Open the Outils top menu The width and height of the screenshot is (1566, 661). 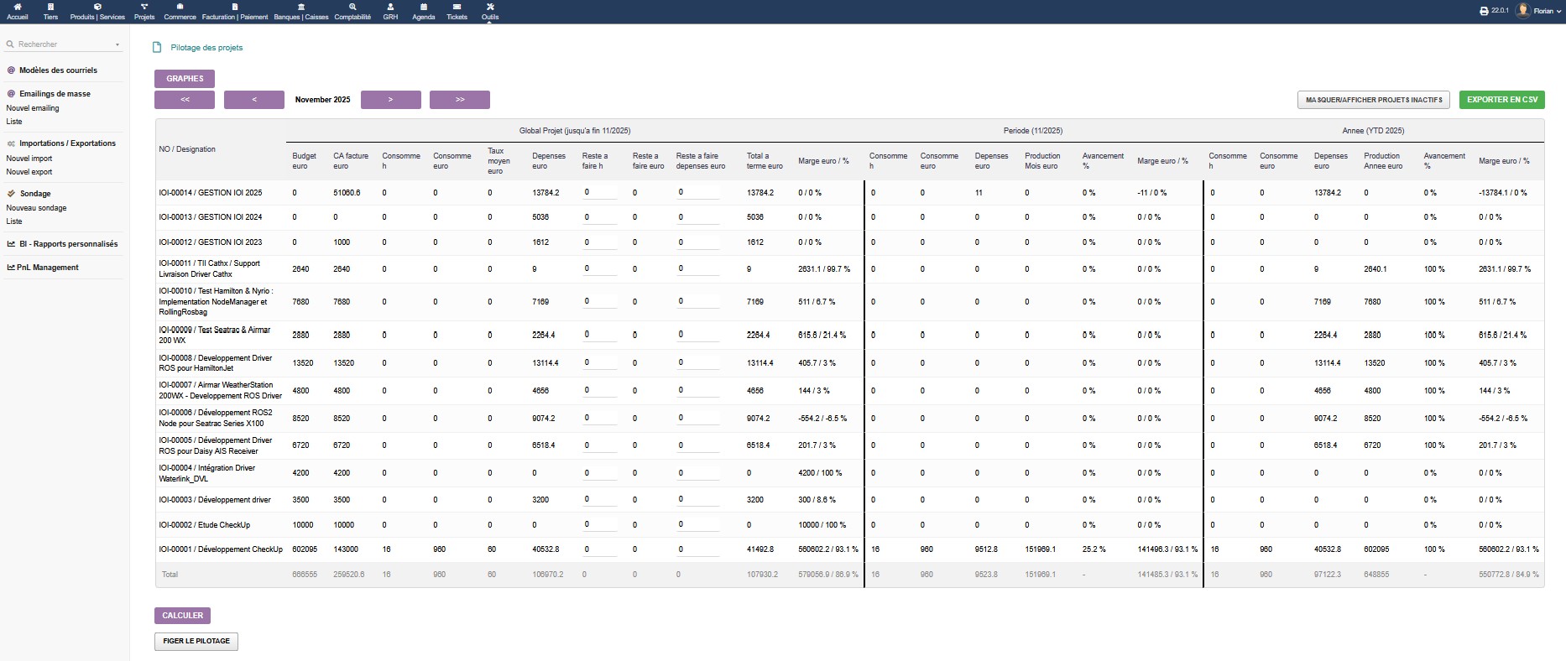[x=490, y=11]
